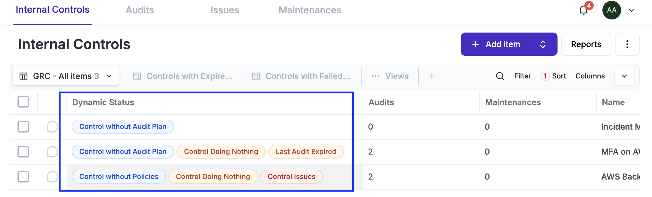
Task: Click the plus icon to add view
Action: 432,76
